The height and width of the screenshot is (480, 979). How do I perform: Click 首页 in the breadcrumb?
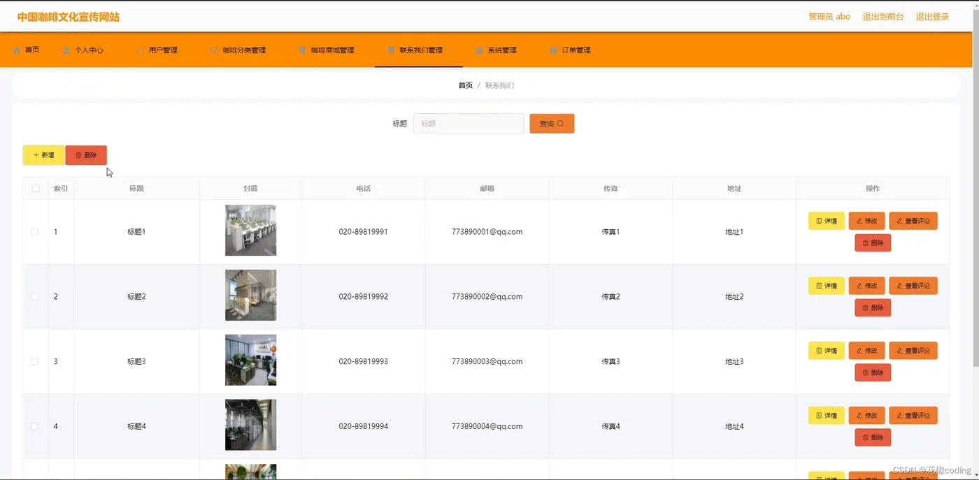(465, 85)
